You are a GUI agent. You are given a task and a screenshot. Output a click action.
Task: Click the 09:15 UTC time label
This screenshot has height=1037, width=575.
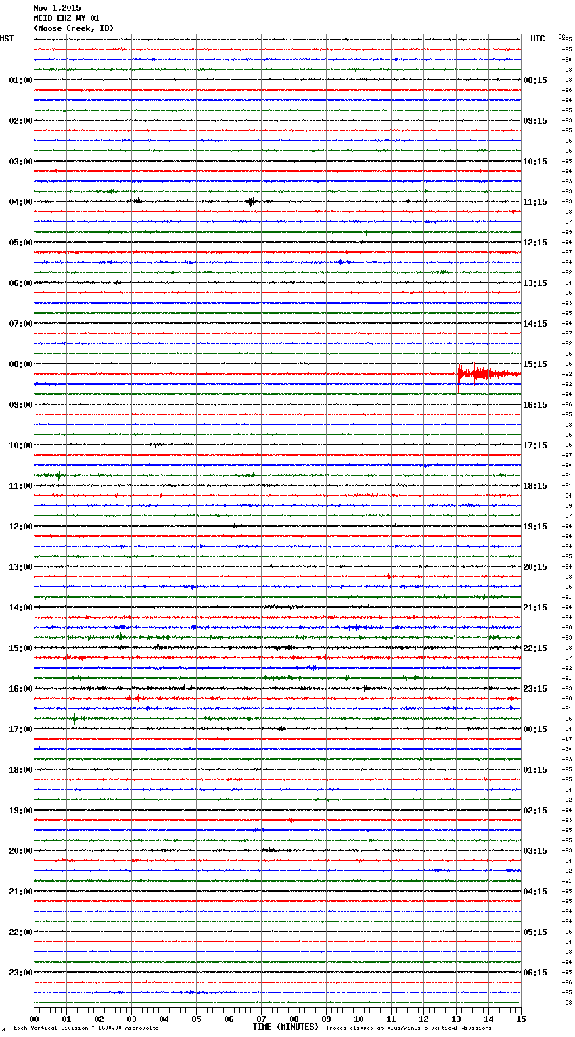coord(535,121)
